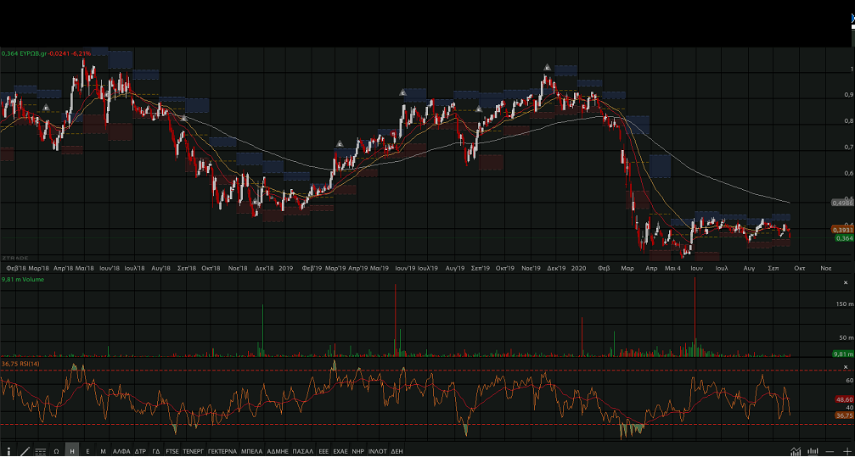Close the Volume panel

(845, 282)
